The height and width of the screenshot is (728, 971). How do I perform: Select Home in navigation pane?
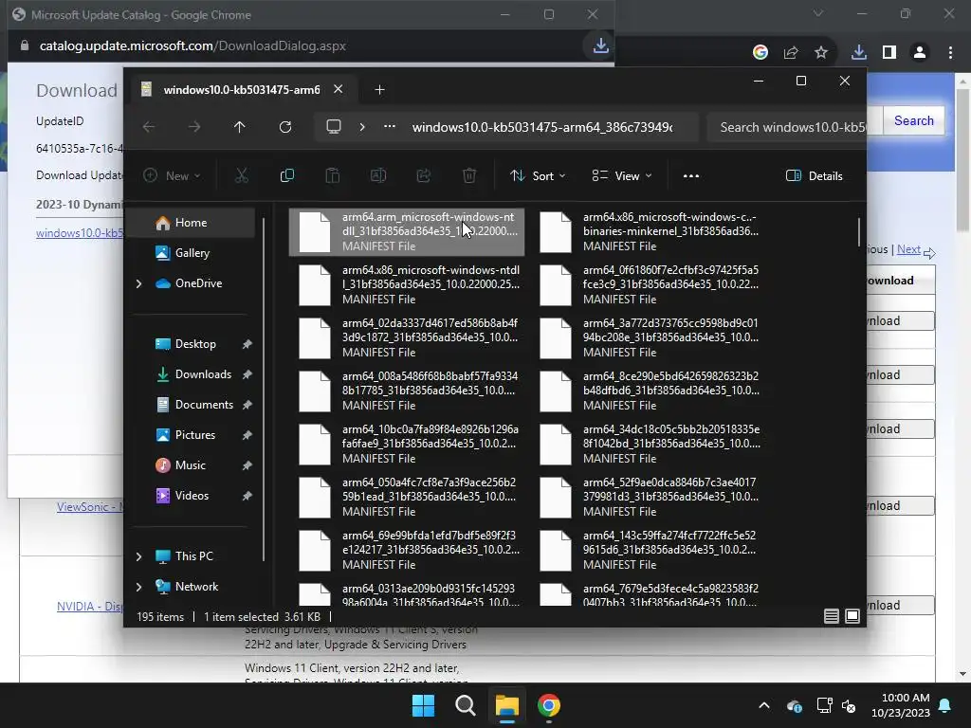pyautogui.click(x=191, y=223)
